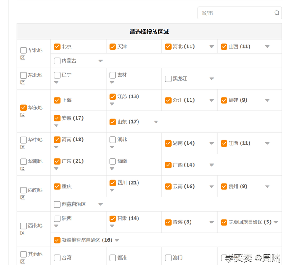Check the 台湾 checkbox
This screenshot has height=265, width=283.
pyautogui.click(x=57, y=258)
